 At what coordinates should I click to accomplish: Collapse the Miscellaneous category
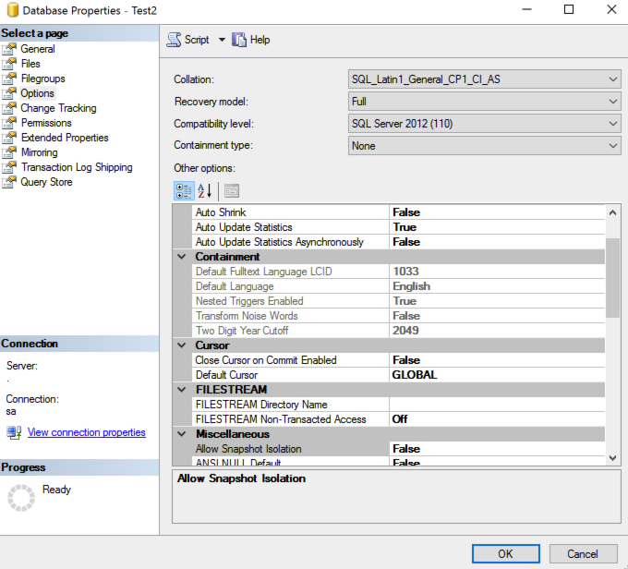tap(182, 434)
